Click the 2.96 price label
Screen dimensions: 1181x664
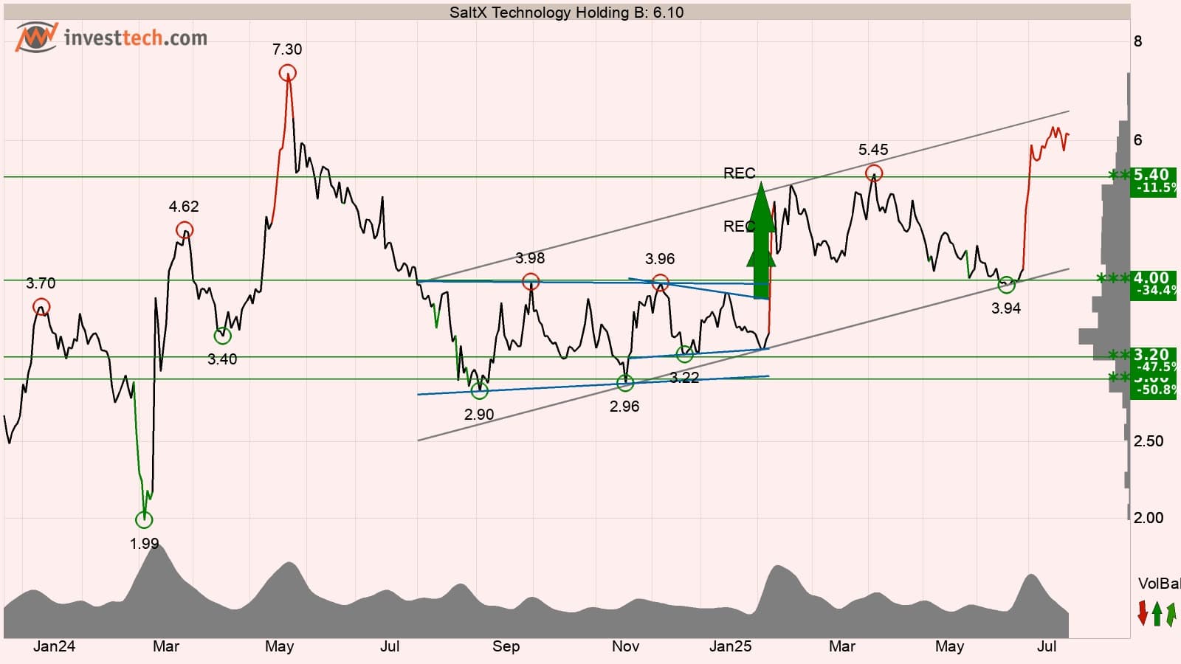click(x=624, y=407)
